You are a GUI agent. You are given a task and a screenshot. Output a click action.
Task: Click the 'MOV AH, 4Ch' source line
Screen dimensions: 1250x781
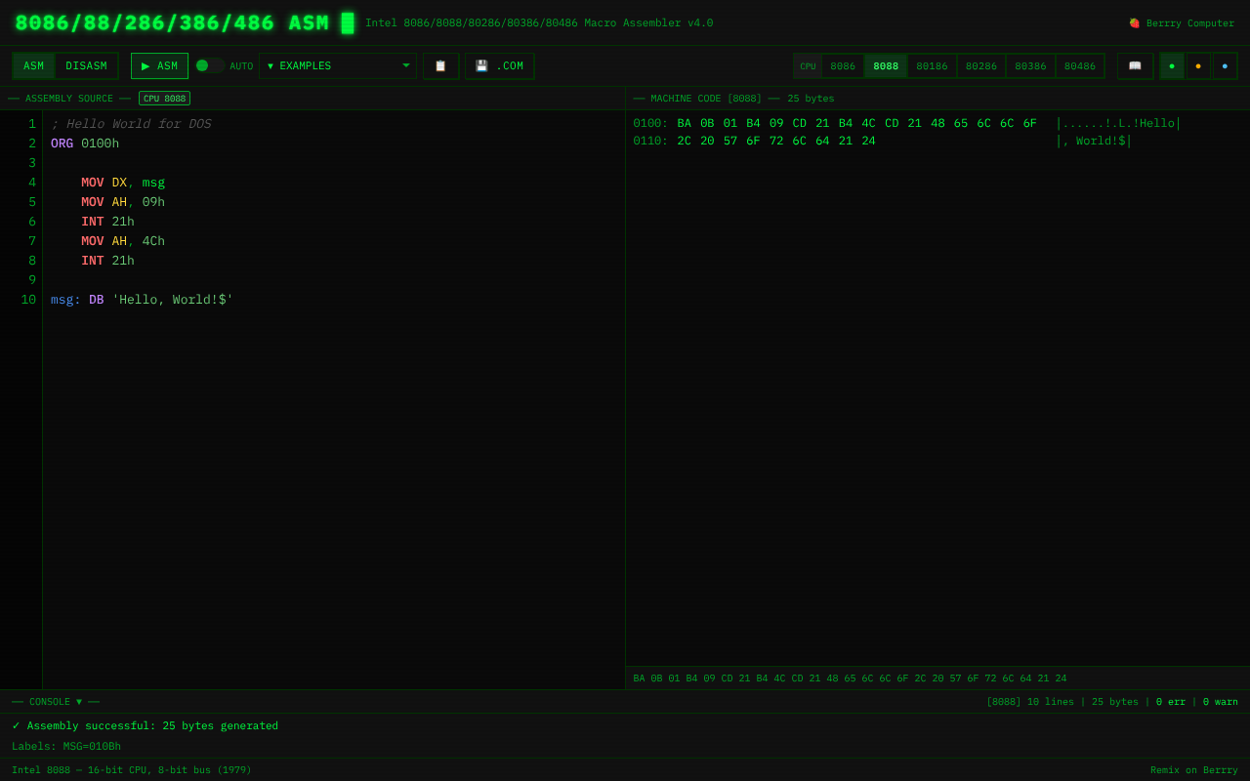123,241
